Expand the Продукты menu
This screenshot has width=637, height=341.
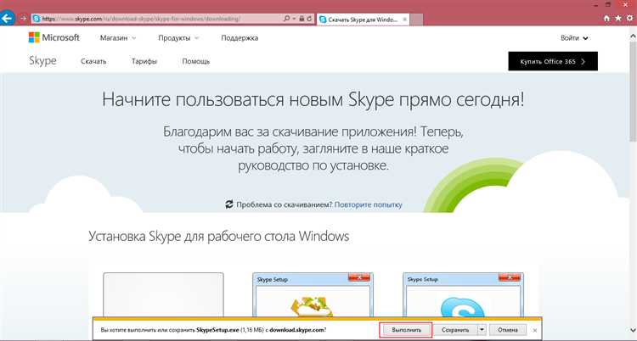pos(178,38)
